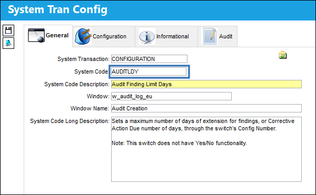Click the 'Window Name:' label
Screen dimensions: 316x195
coord(90,109)
